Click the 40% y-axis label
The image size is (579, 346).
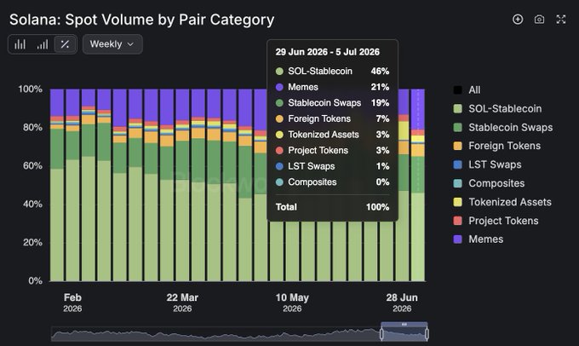pyautogui.click(x=32, y=204)
